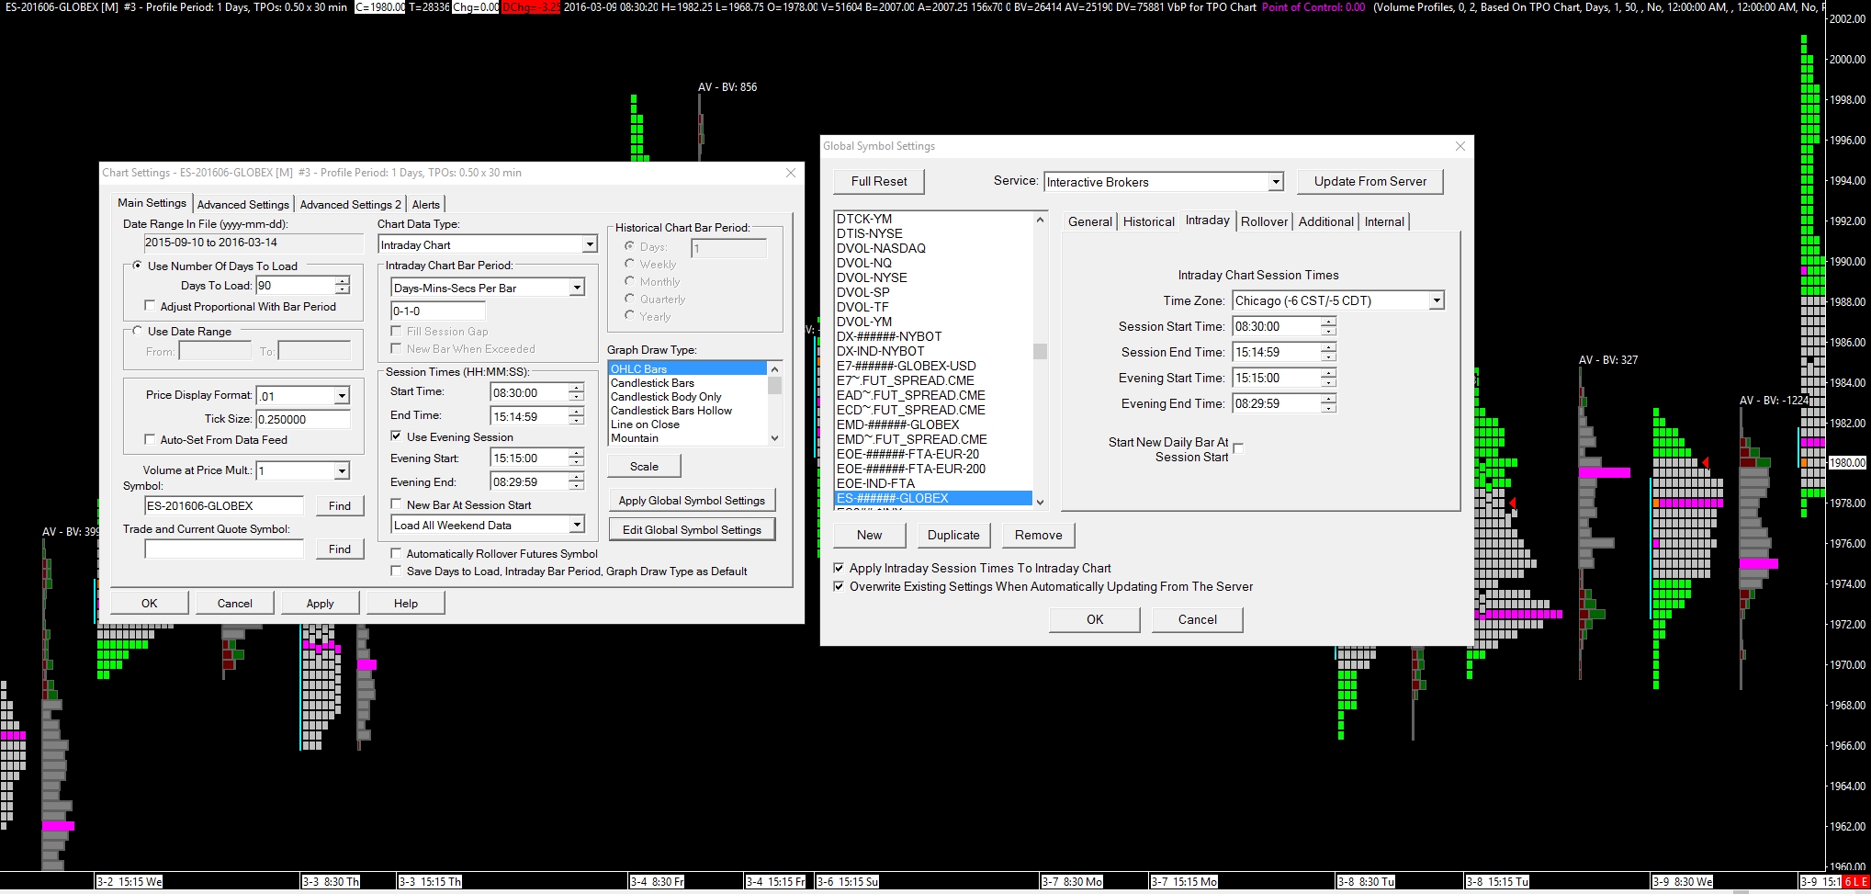Click the Full Reset button

[878, 181]
